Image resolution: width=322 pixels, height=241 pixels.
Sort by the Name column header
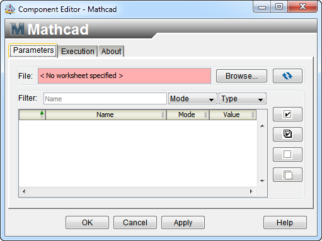(106, 115)
